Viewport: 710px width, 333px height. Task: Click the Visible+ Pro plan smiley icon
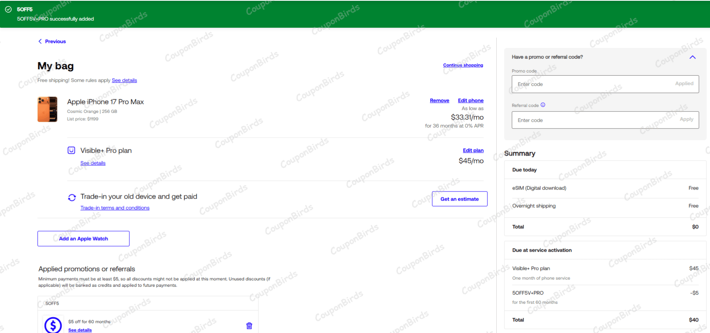point(71,150)
